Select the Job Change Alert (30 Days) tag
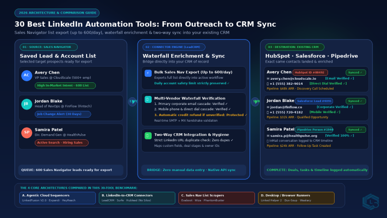This screenshot has width=387, height=218. click(x=62, y=114)
